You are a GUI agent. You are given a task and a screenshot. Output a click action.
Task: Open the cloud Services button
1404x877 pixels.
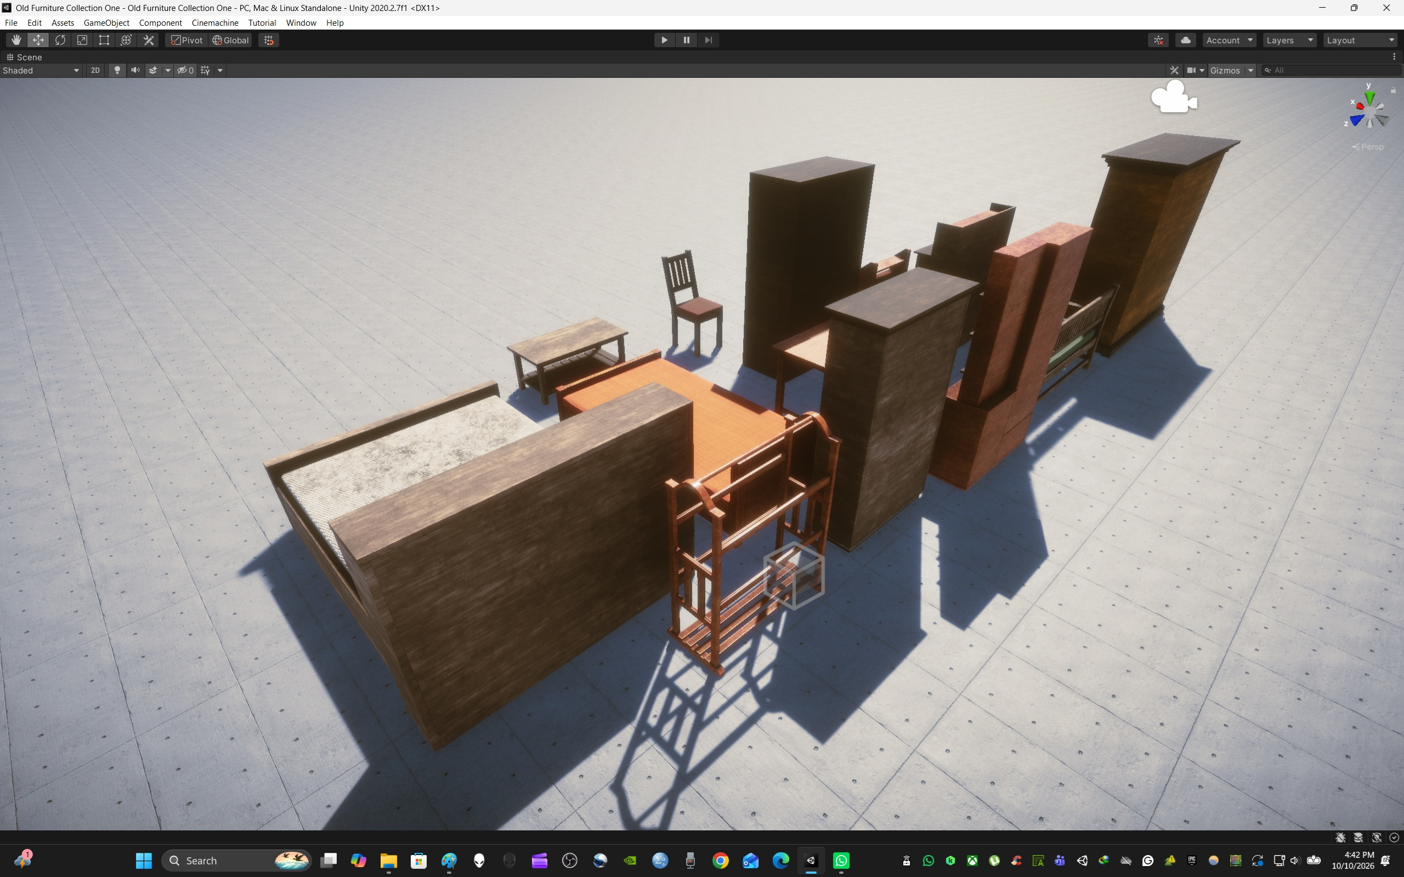(1186, 40)
